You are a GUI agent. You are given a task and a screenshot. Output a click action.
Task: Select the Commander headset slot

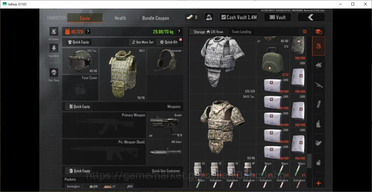pyautogui.click(x=165, y=61)
